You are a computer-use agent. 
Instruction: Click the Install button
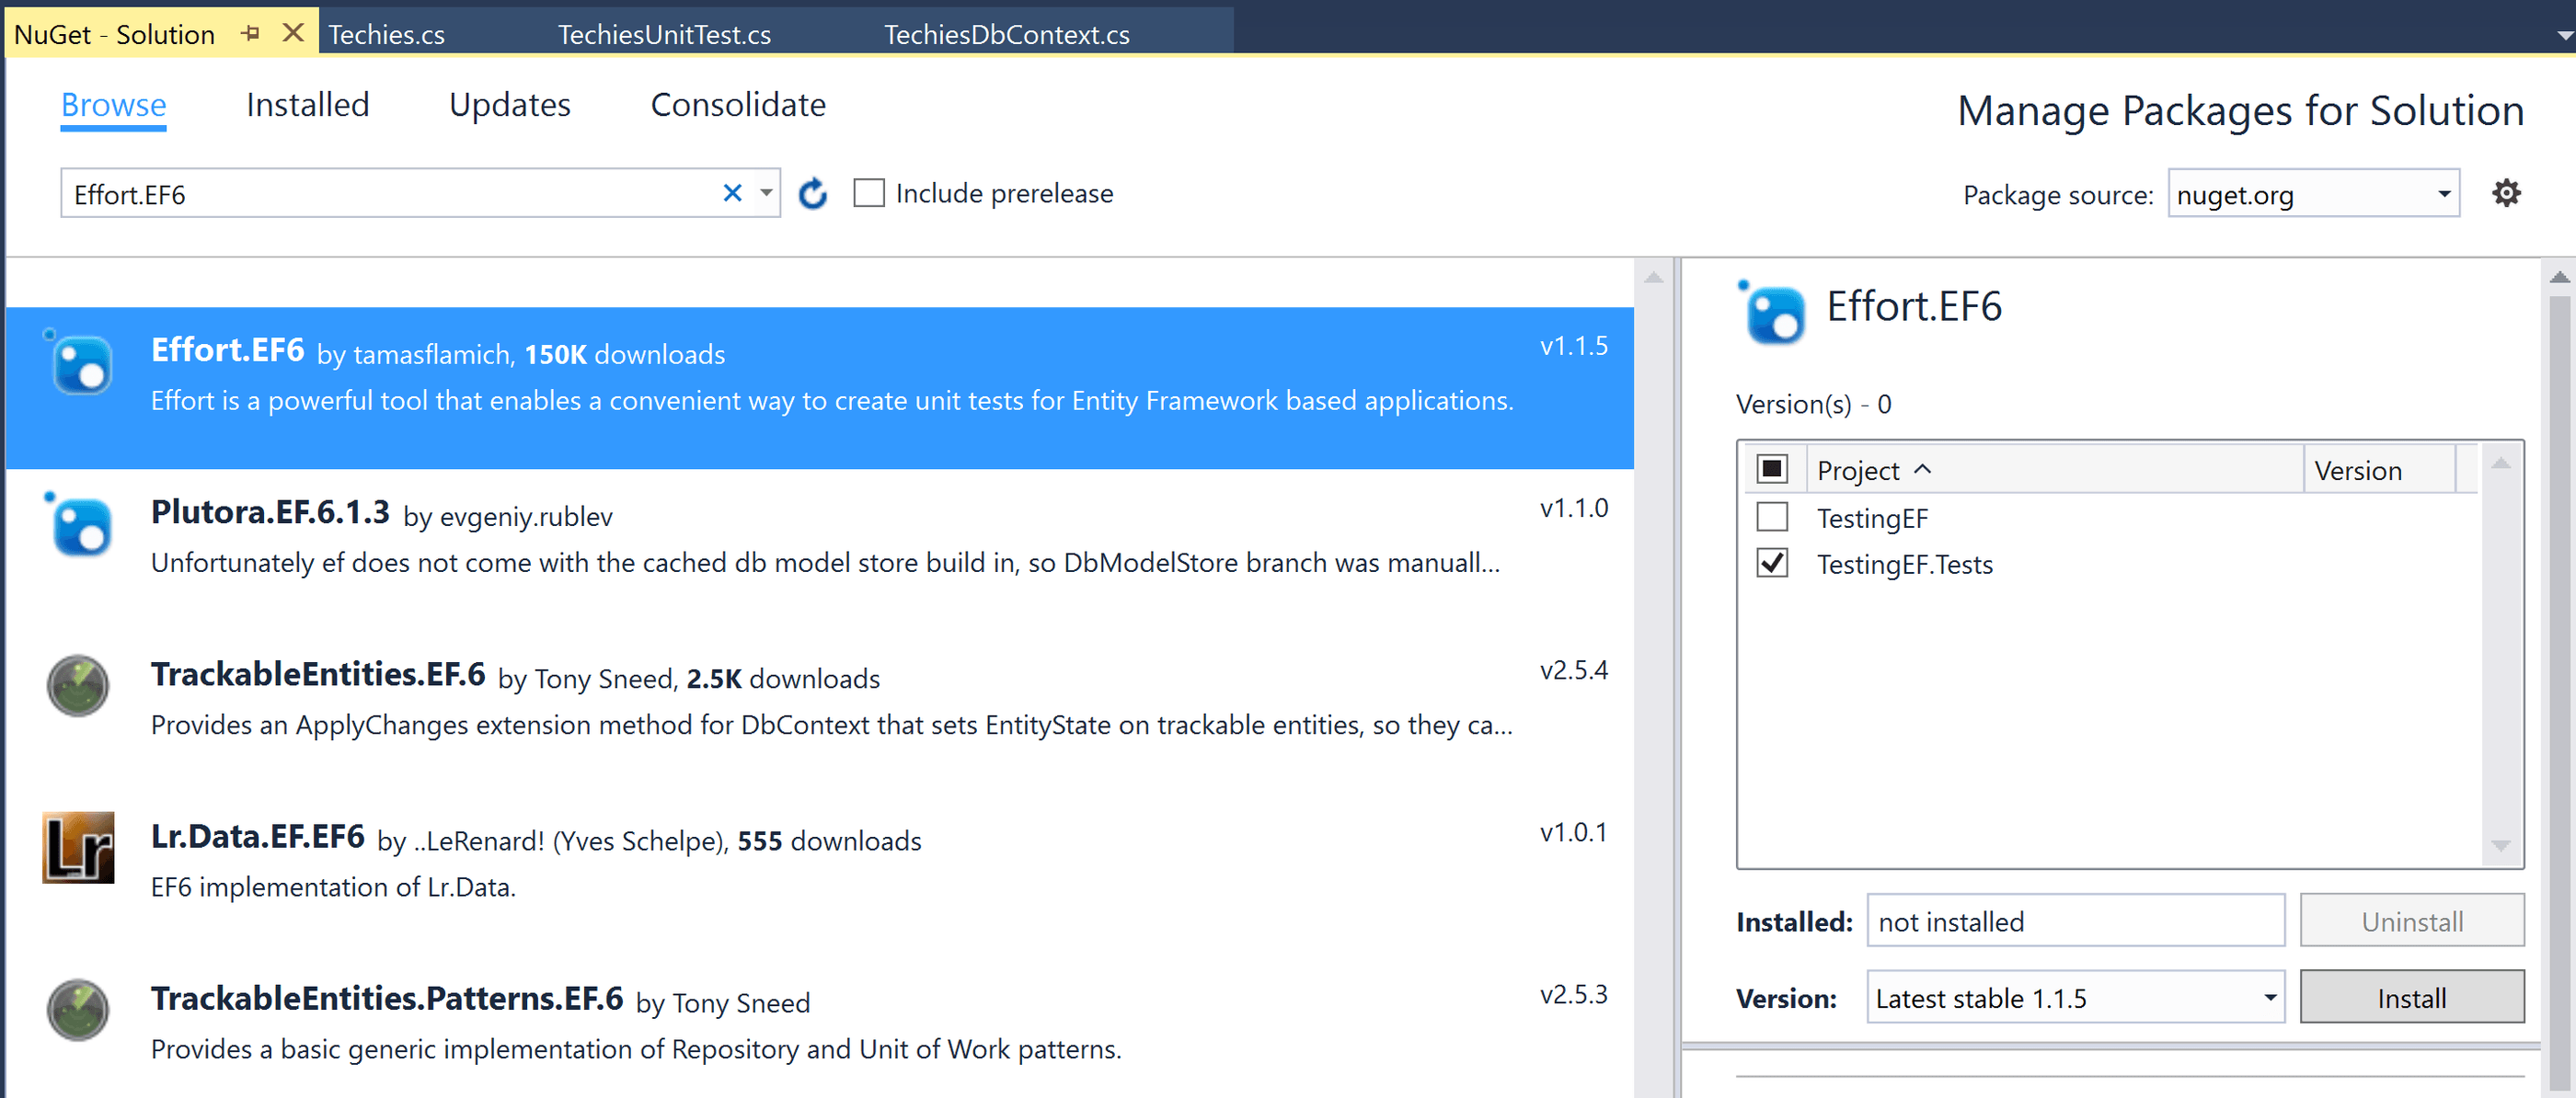(x=2411, y=998)
